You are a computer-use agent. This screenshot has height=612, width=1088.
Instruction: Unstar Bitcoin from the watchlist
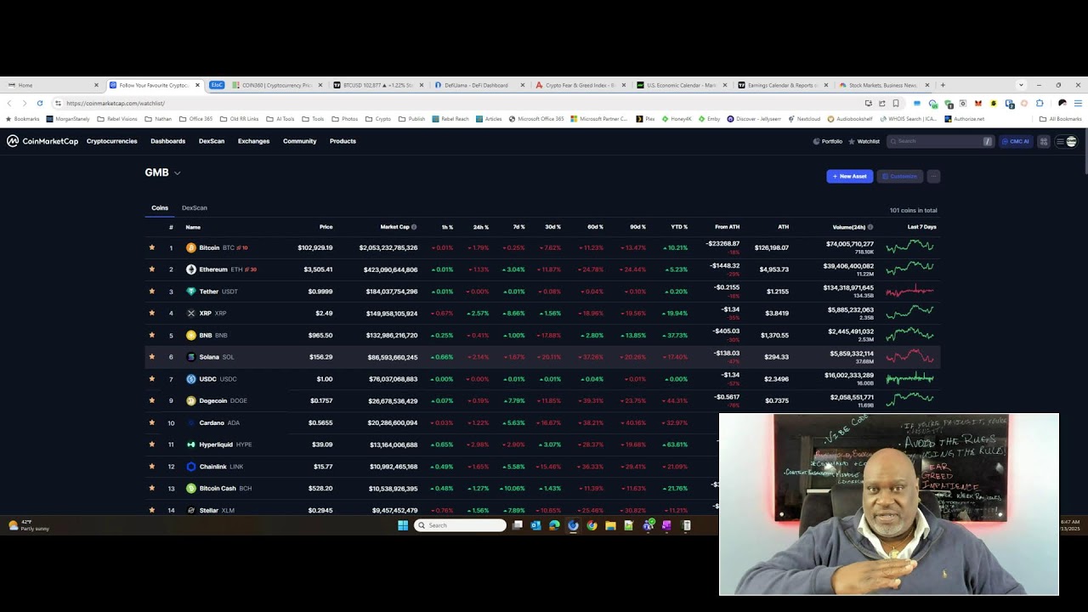tap(152, 247)
